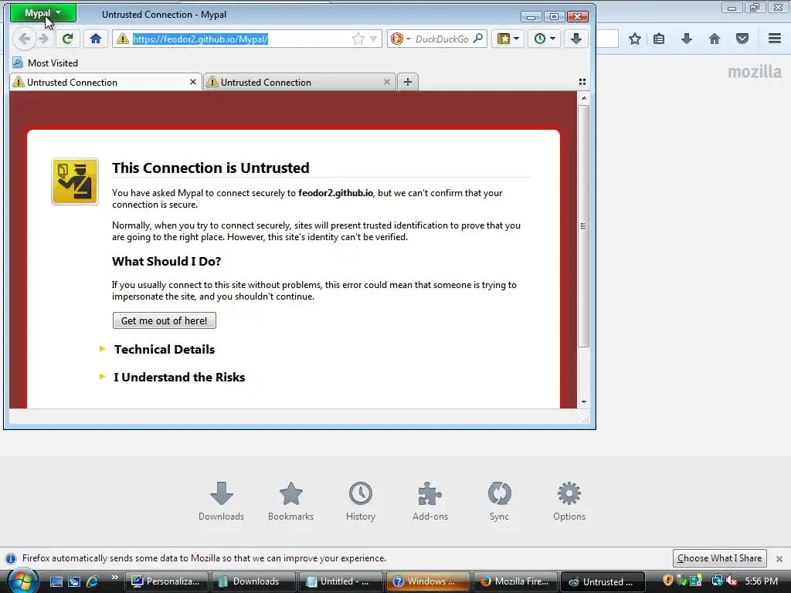Click the DuckDuckGo search field
The height and width of the screenshot is (593, 791).
(442, 39)
